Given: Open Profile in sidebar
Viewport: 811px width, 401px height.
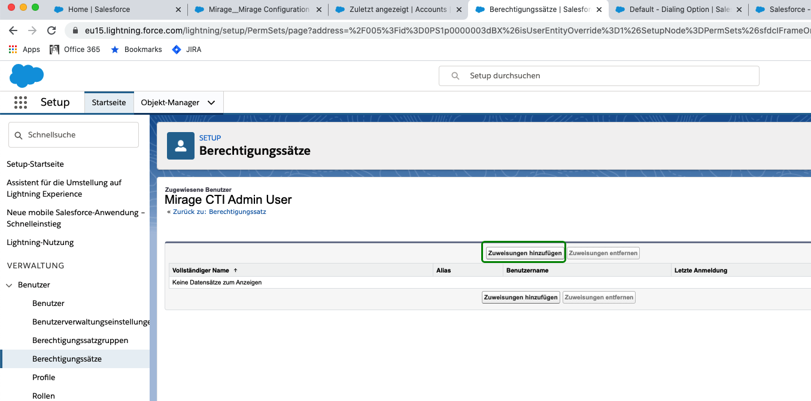Looking at the screenshot, I should pos(44,378).
